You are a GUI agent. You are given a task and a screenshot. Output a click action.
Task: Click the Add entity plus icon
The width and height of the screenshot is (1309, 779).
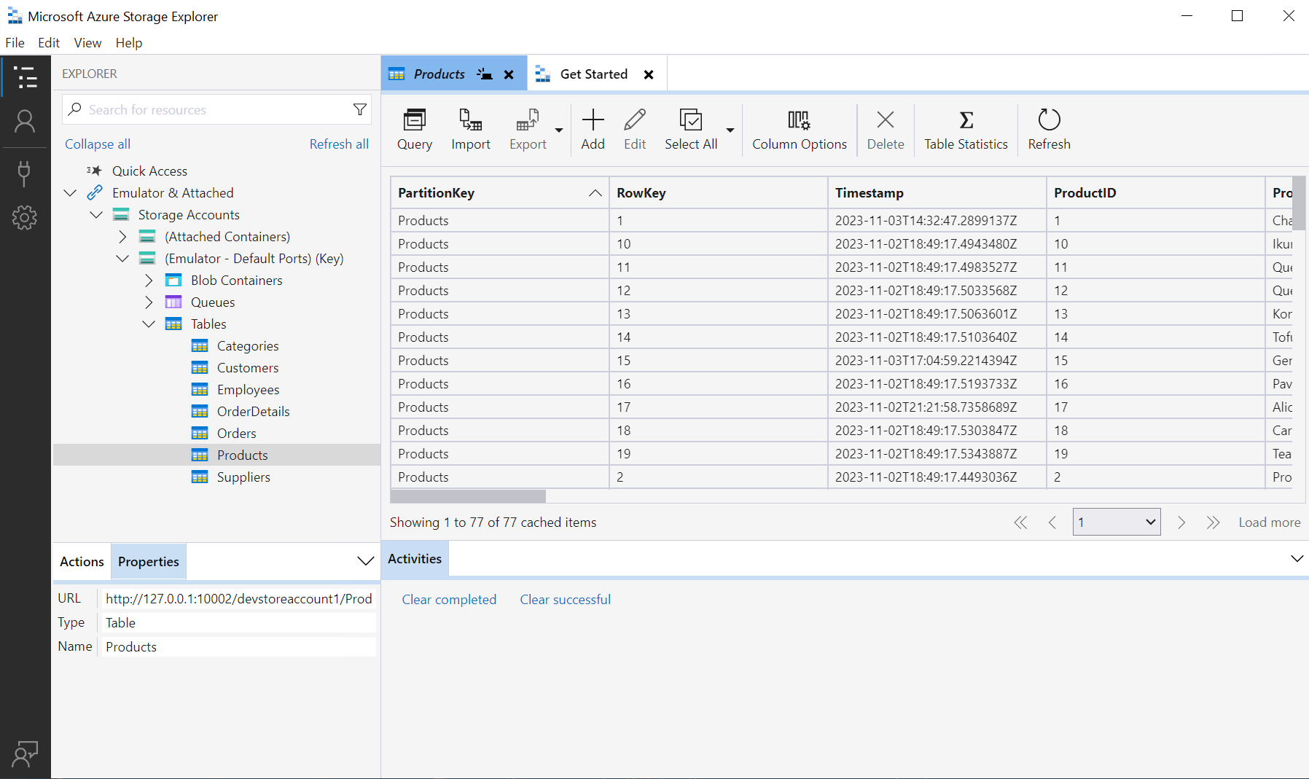click(x=593, y=120)
